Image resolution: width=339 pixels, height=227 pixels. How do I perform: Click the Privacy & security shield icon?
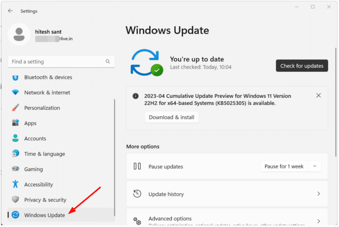coord(15,199)
